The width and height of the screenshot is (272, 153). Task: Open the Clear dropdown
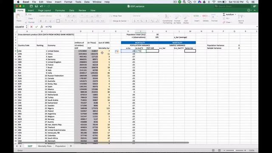pos(227,22)
